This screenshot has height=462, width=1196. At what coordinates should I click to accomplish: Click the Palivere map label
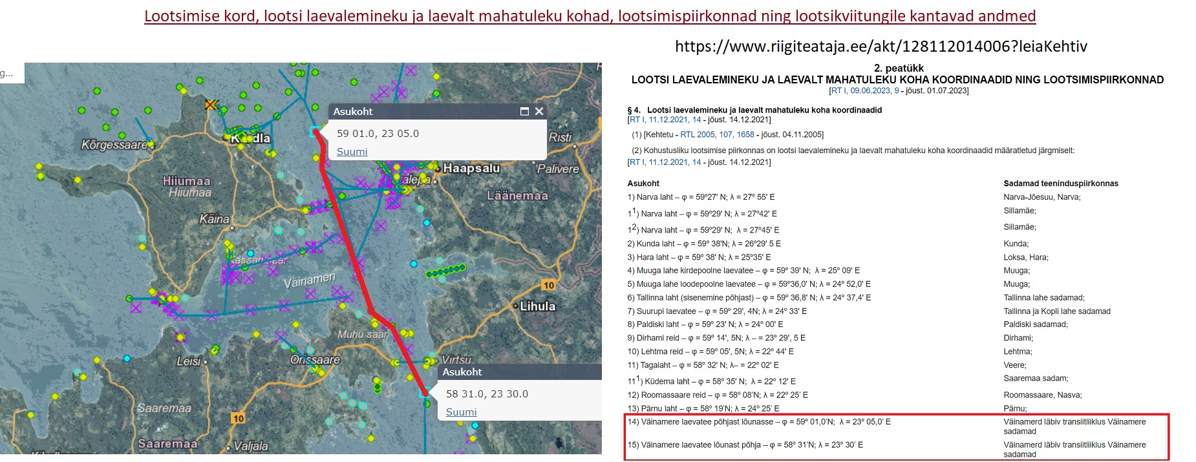click(558, 169)
